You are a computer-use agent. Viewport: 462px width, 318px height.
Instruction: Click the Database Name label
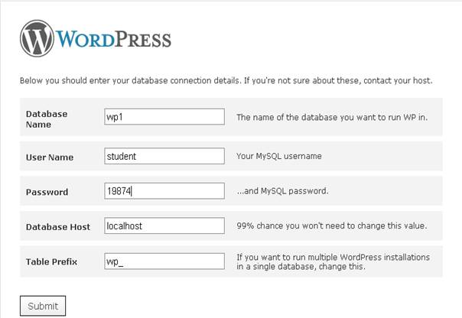[47, 118]
